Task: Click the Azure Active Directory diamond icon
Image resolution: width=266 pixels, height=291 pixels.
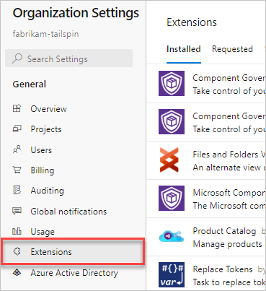Action: coord(17,272)
